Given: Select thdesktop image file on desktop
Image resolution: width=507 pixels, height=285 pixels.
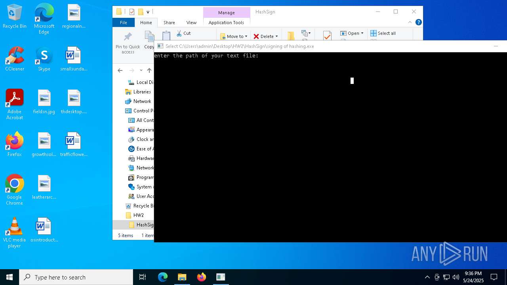Looking at the screenshot, I should click(74, 102).
